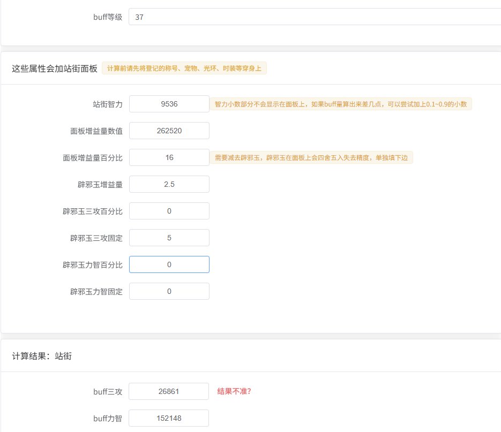Click the 辟邪玉增益量 label text
The image size is (501, 432).
[100, 185]
